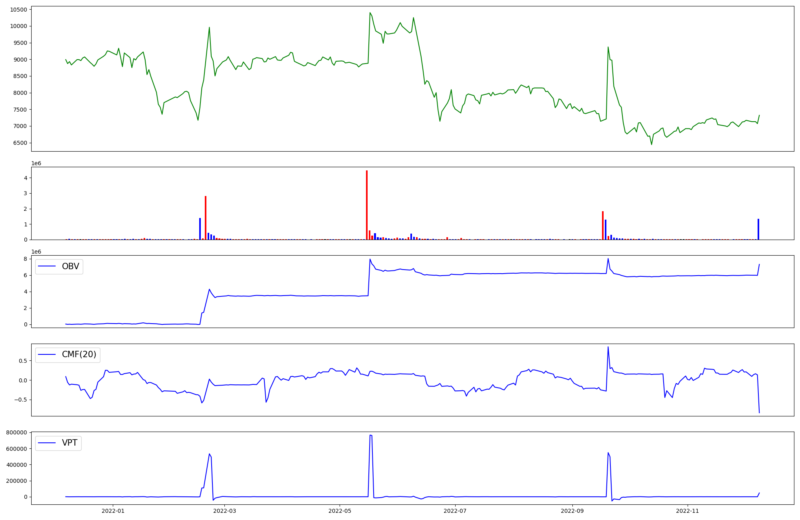This screenshot has height=520, width=800.
Task: Click the 1e6 exponent label above OBV chart
Action: coord(36,252)
